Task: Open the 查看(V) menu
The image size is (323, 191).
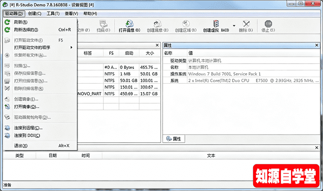Action: point(71,14)
